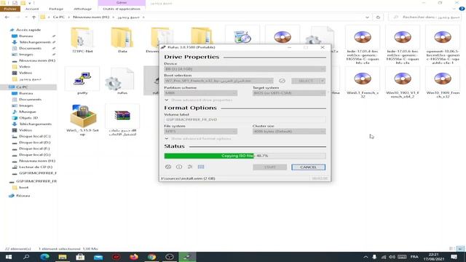Click the SELECT button in Rufus
Viewport: 466px width, 262px height.
coord(306,81)
